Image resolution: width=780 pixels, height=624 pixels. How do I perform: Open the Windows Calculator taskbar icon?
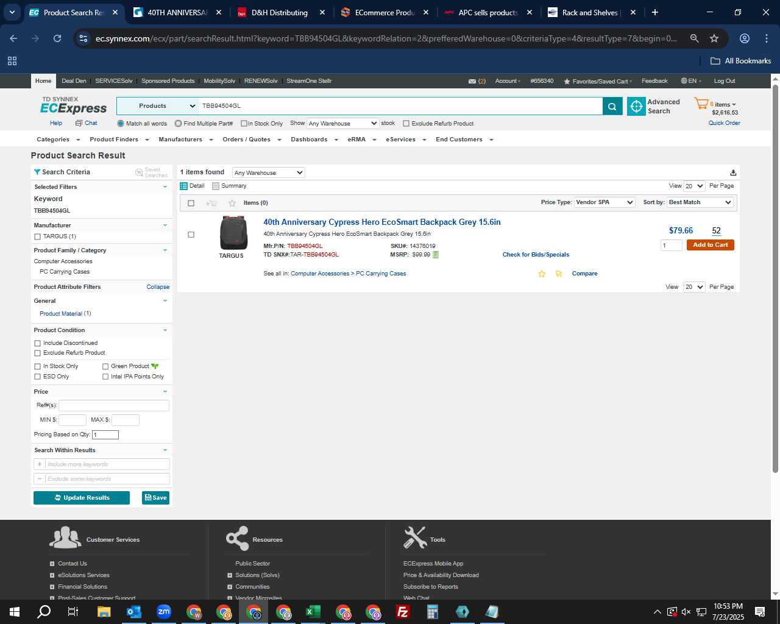coord(433,612)
